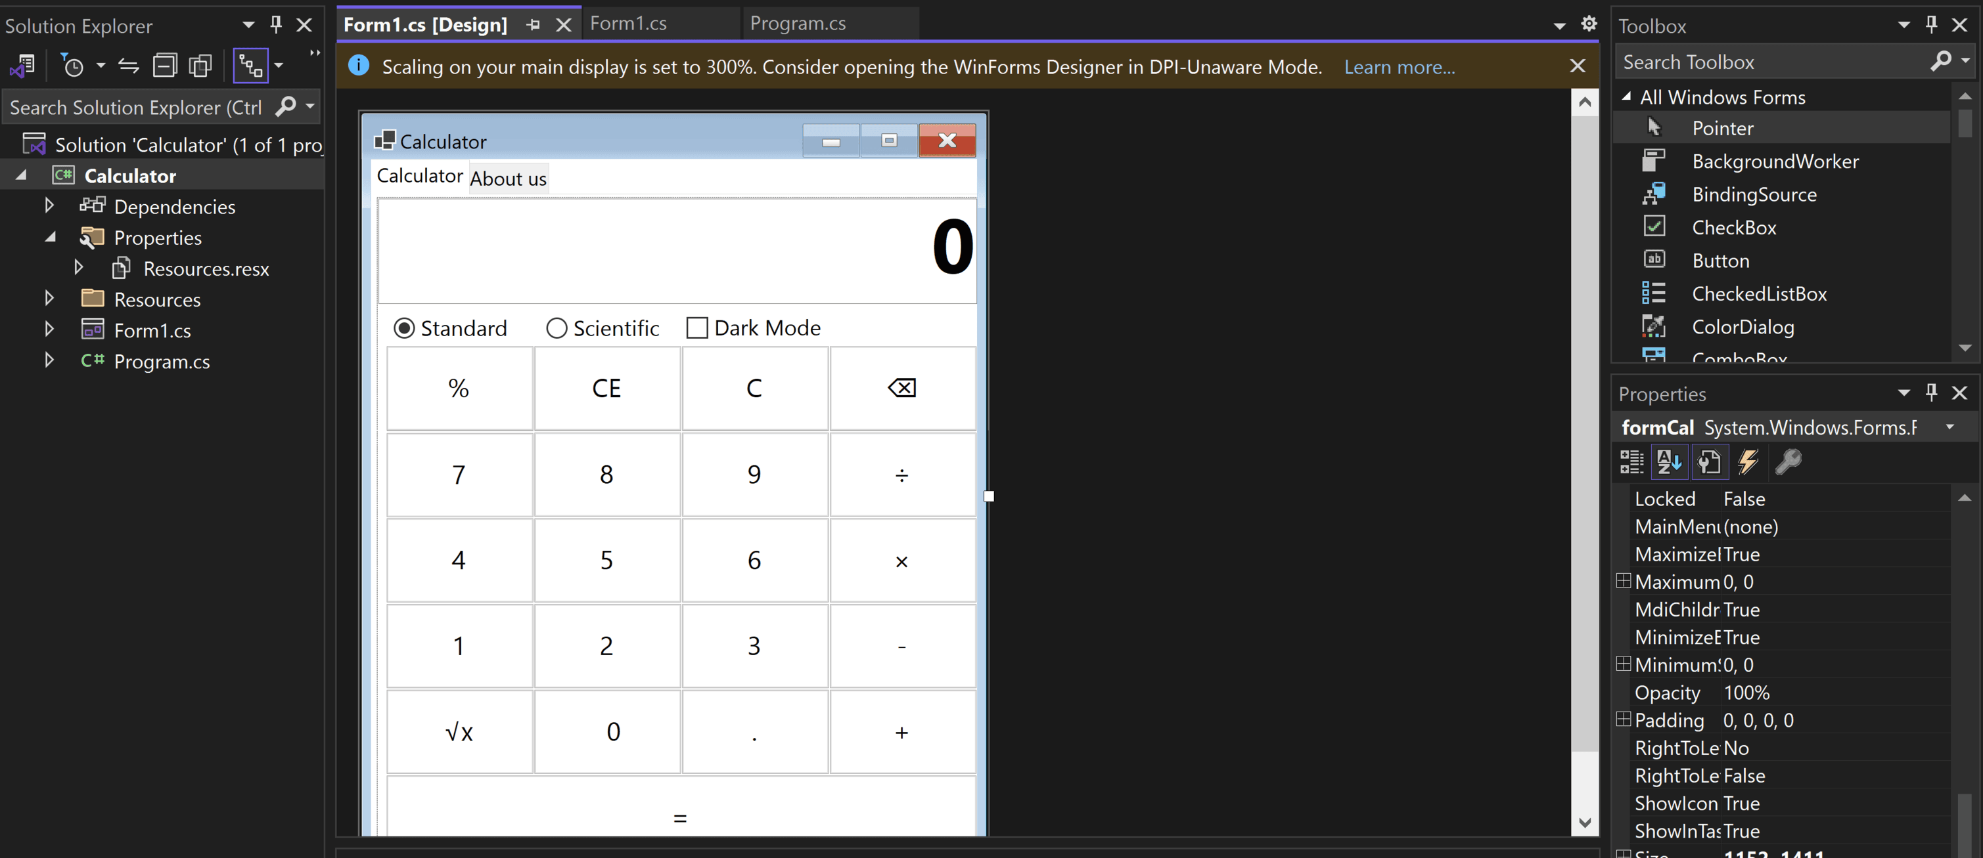Image resolution: width=1983 pixels, height=858 pixels.
Task: Open the formCal object selector dropdown
Action: (1949, 427)
